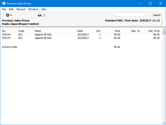This screenshot has width=166, height=125.
Task: Click the Qty column header
Action: tap(98, 31)
